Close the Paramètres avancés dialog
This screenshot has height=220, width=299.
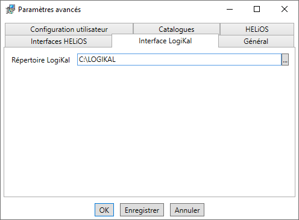pos(285,9)
